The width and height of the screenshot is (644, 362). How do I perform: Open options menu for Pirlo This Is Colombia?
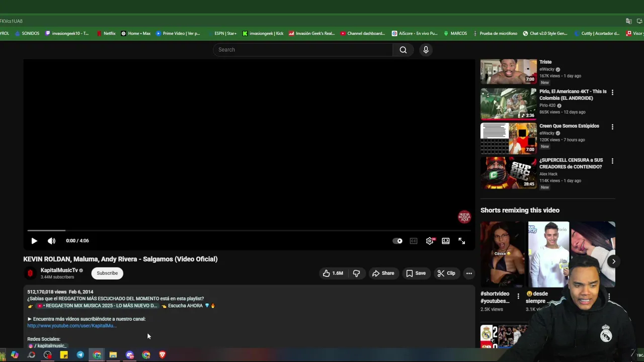(x=612, y=93)
